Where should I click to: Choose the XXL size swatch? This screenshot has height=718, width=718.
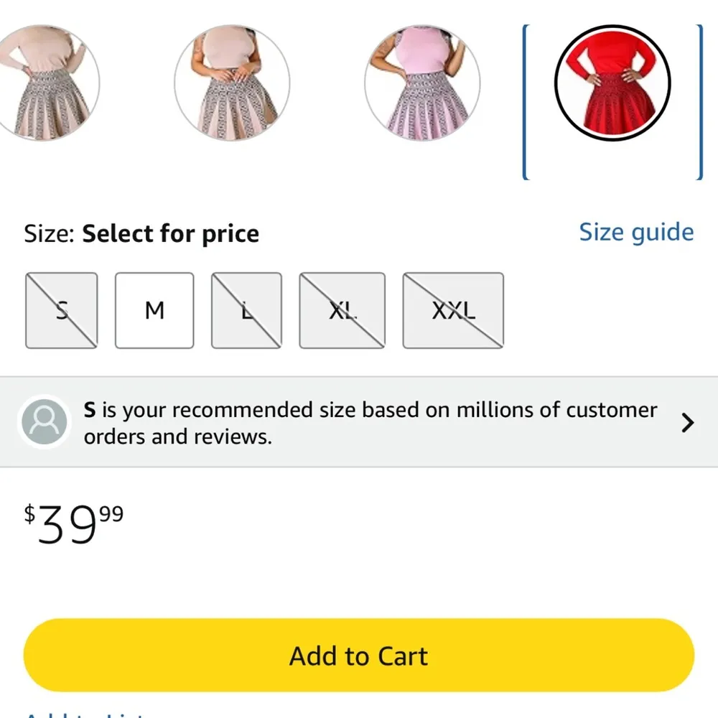point(453,310)
